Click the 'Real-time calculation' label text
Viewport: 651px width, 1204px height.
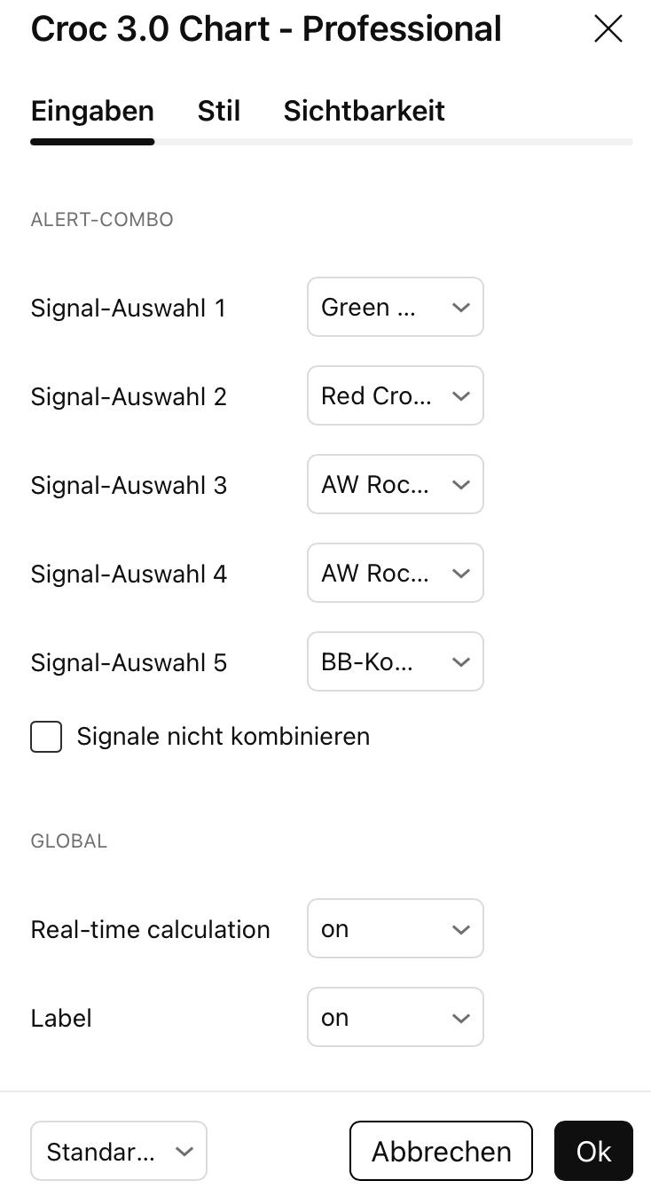point(150,930)
